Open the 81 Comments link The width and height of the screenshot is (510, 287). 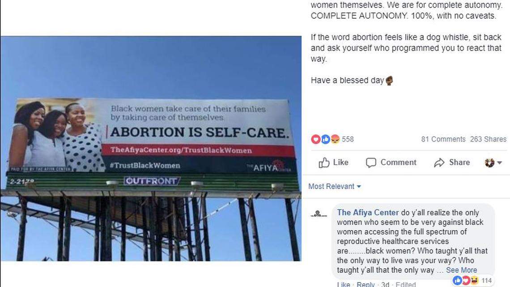(443, 139)
